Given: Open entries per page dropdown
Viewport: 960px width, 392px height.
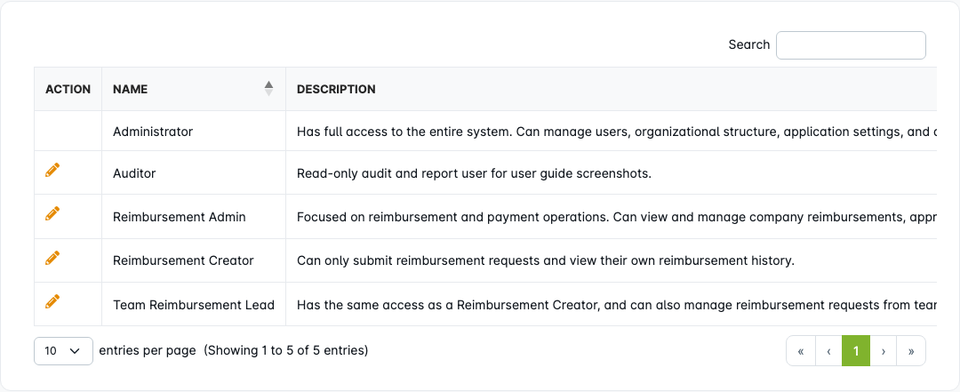Looking at the screenshot, I should point(63,351).
